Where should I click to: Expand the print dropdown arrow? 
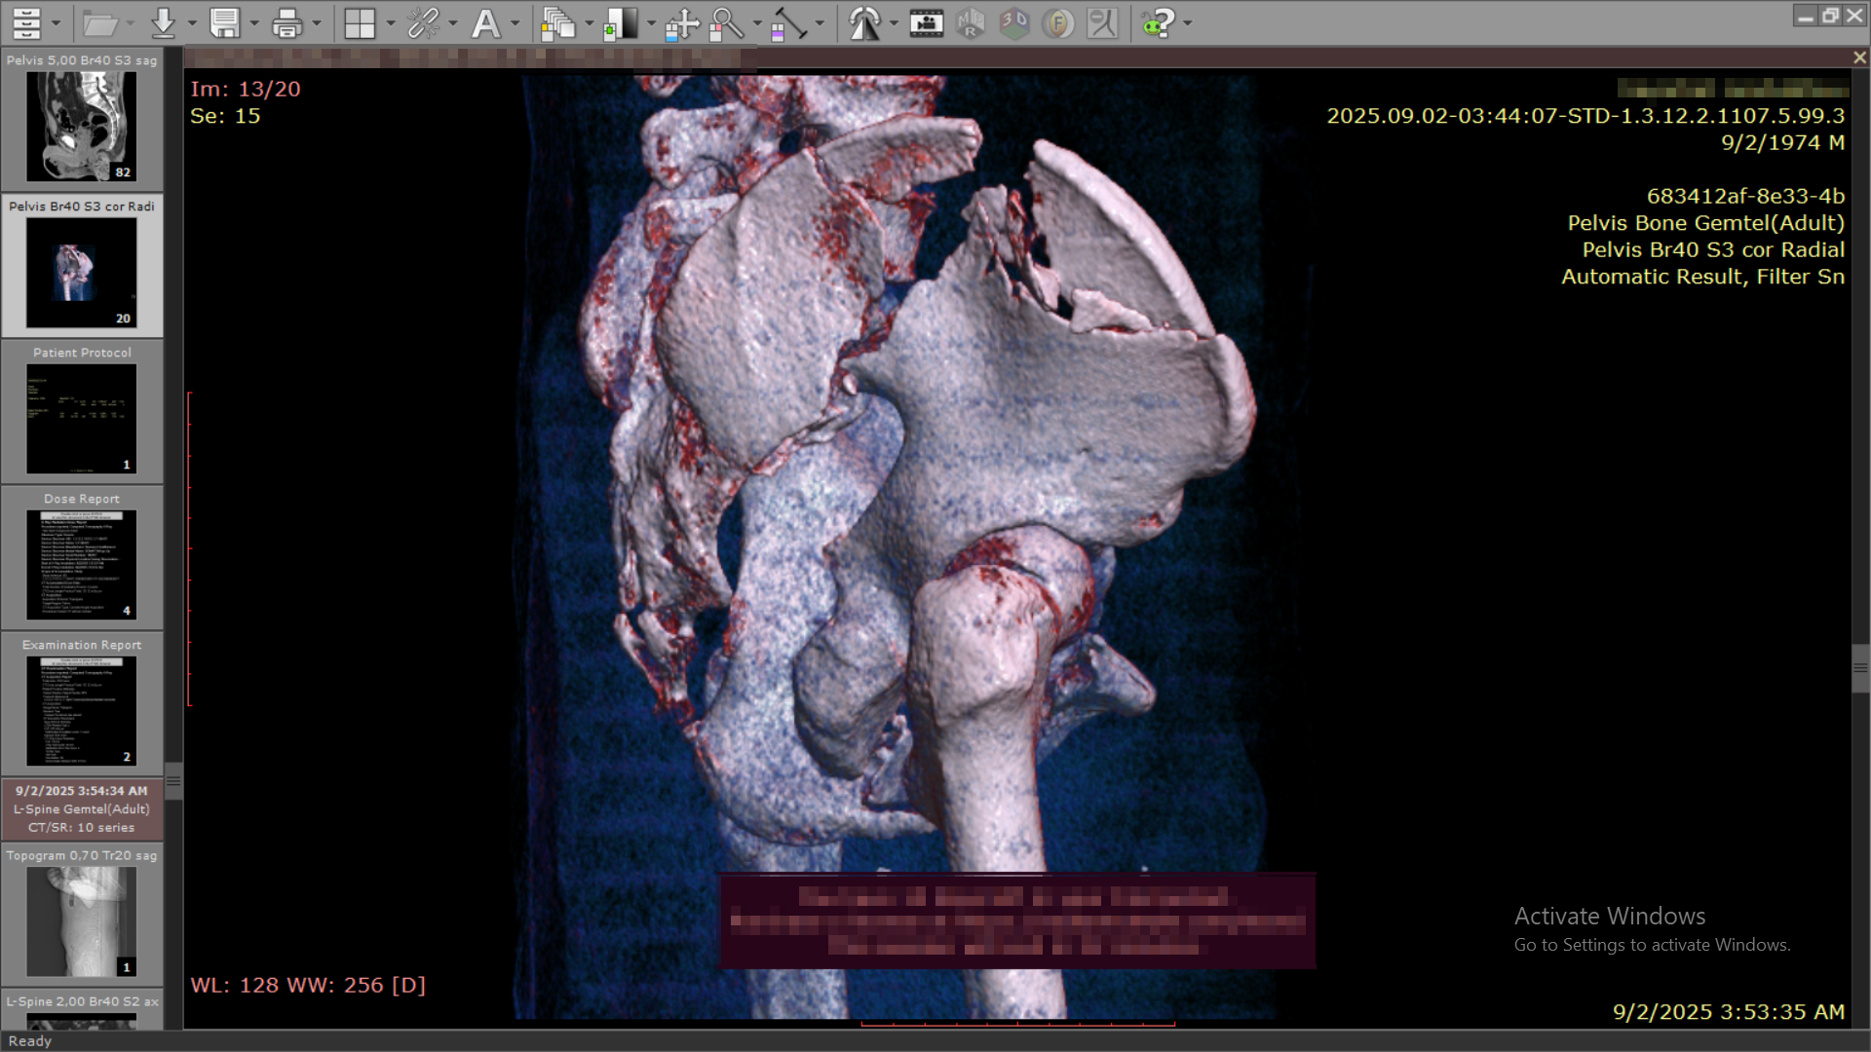[316, 23]
